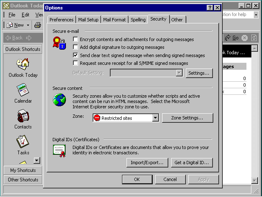Screen dimensions: 262x197
Task: Click the New mail toolbar icon
Action: [x=10, y=25]
